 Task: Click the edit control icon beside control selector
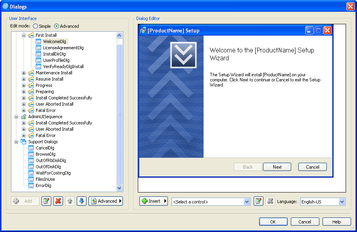coord(258,201)
